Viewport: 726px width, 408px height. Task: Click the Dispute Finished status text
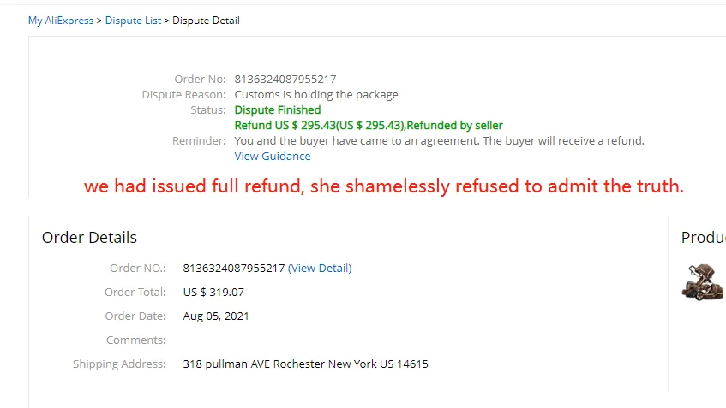click(278, 110)
